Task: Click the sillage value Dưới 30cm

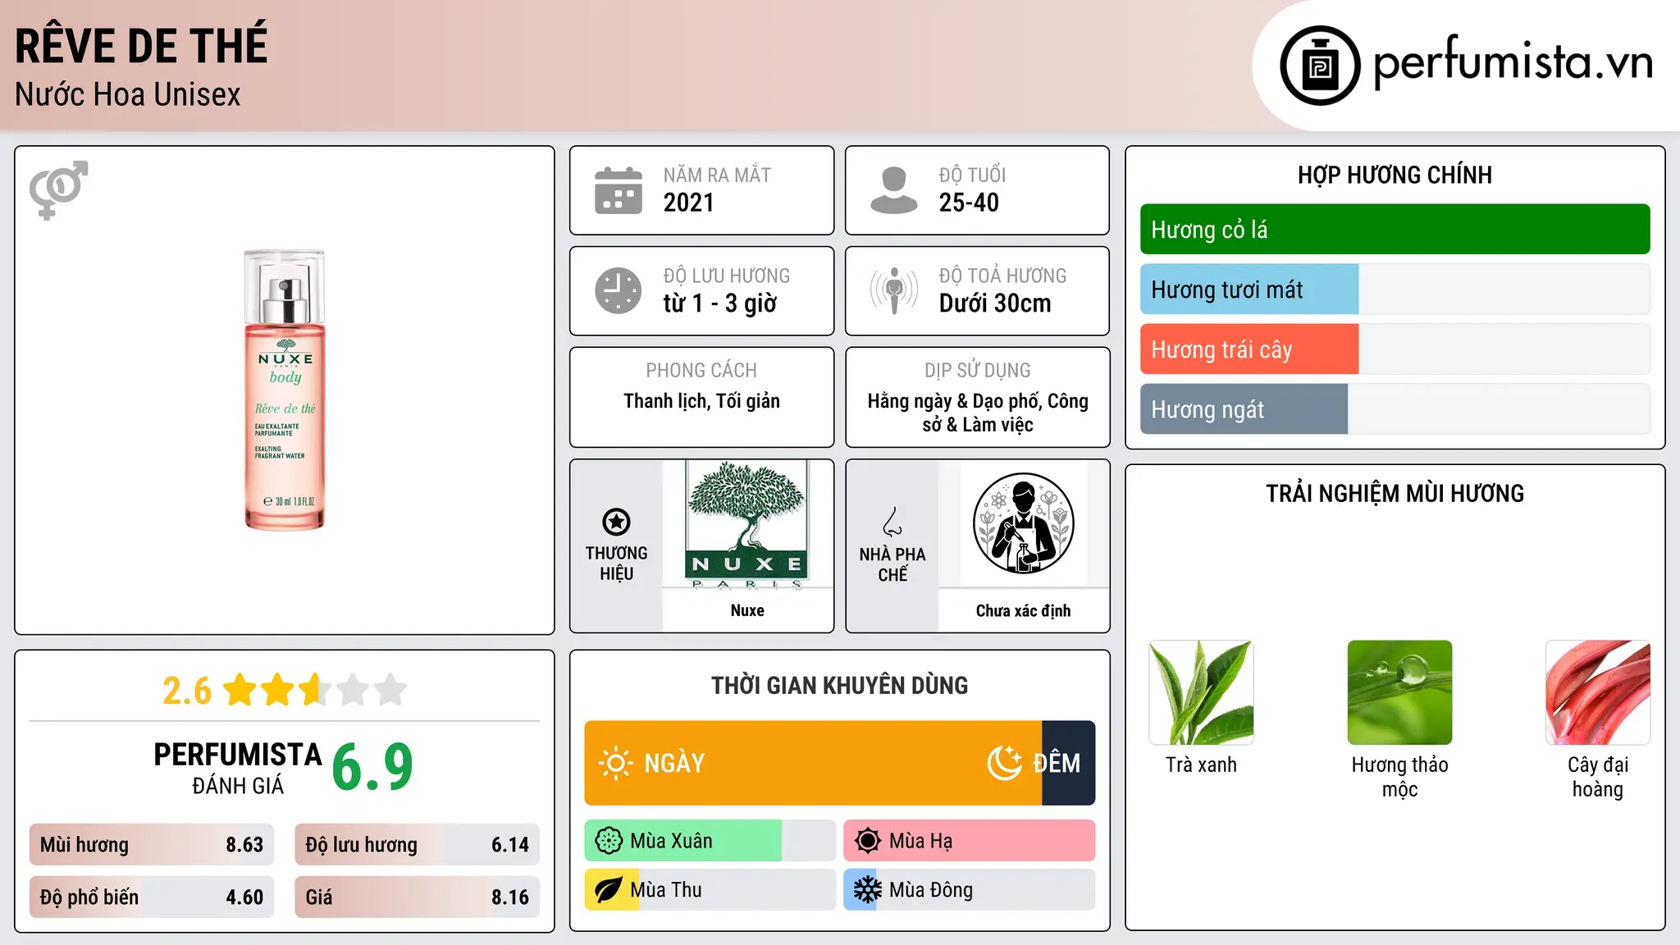Action: (995, 304)
